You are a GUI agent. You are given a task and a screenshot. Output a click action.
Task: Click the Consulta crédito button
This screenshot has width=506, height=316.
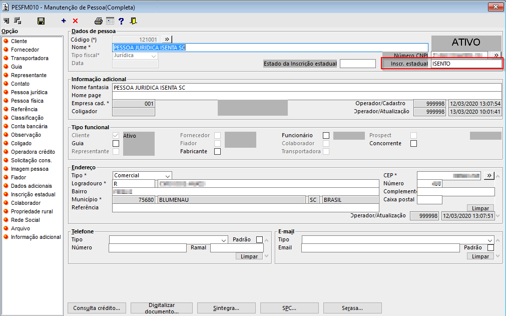tap(97, 308)
